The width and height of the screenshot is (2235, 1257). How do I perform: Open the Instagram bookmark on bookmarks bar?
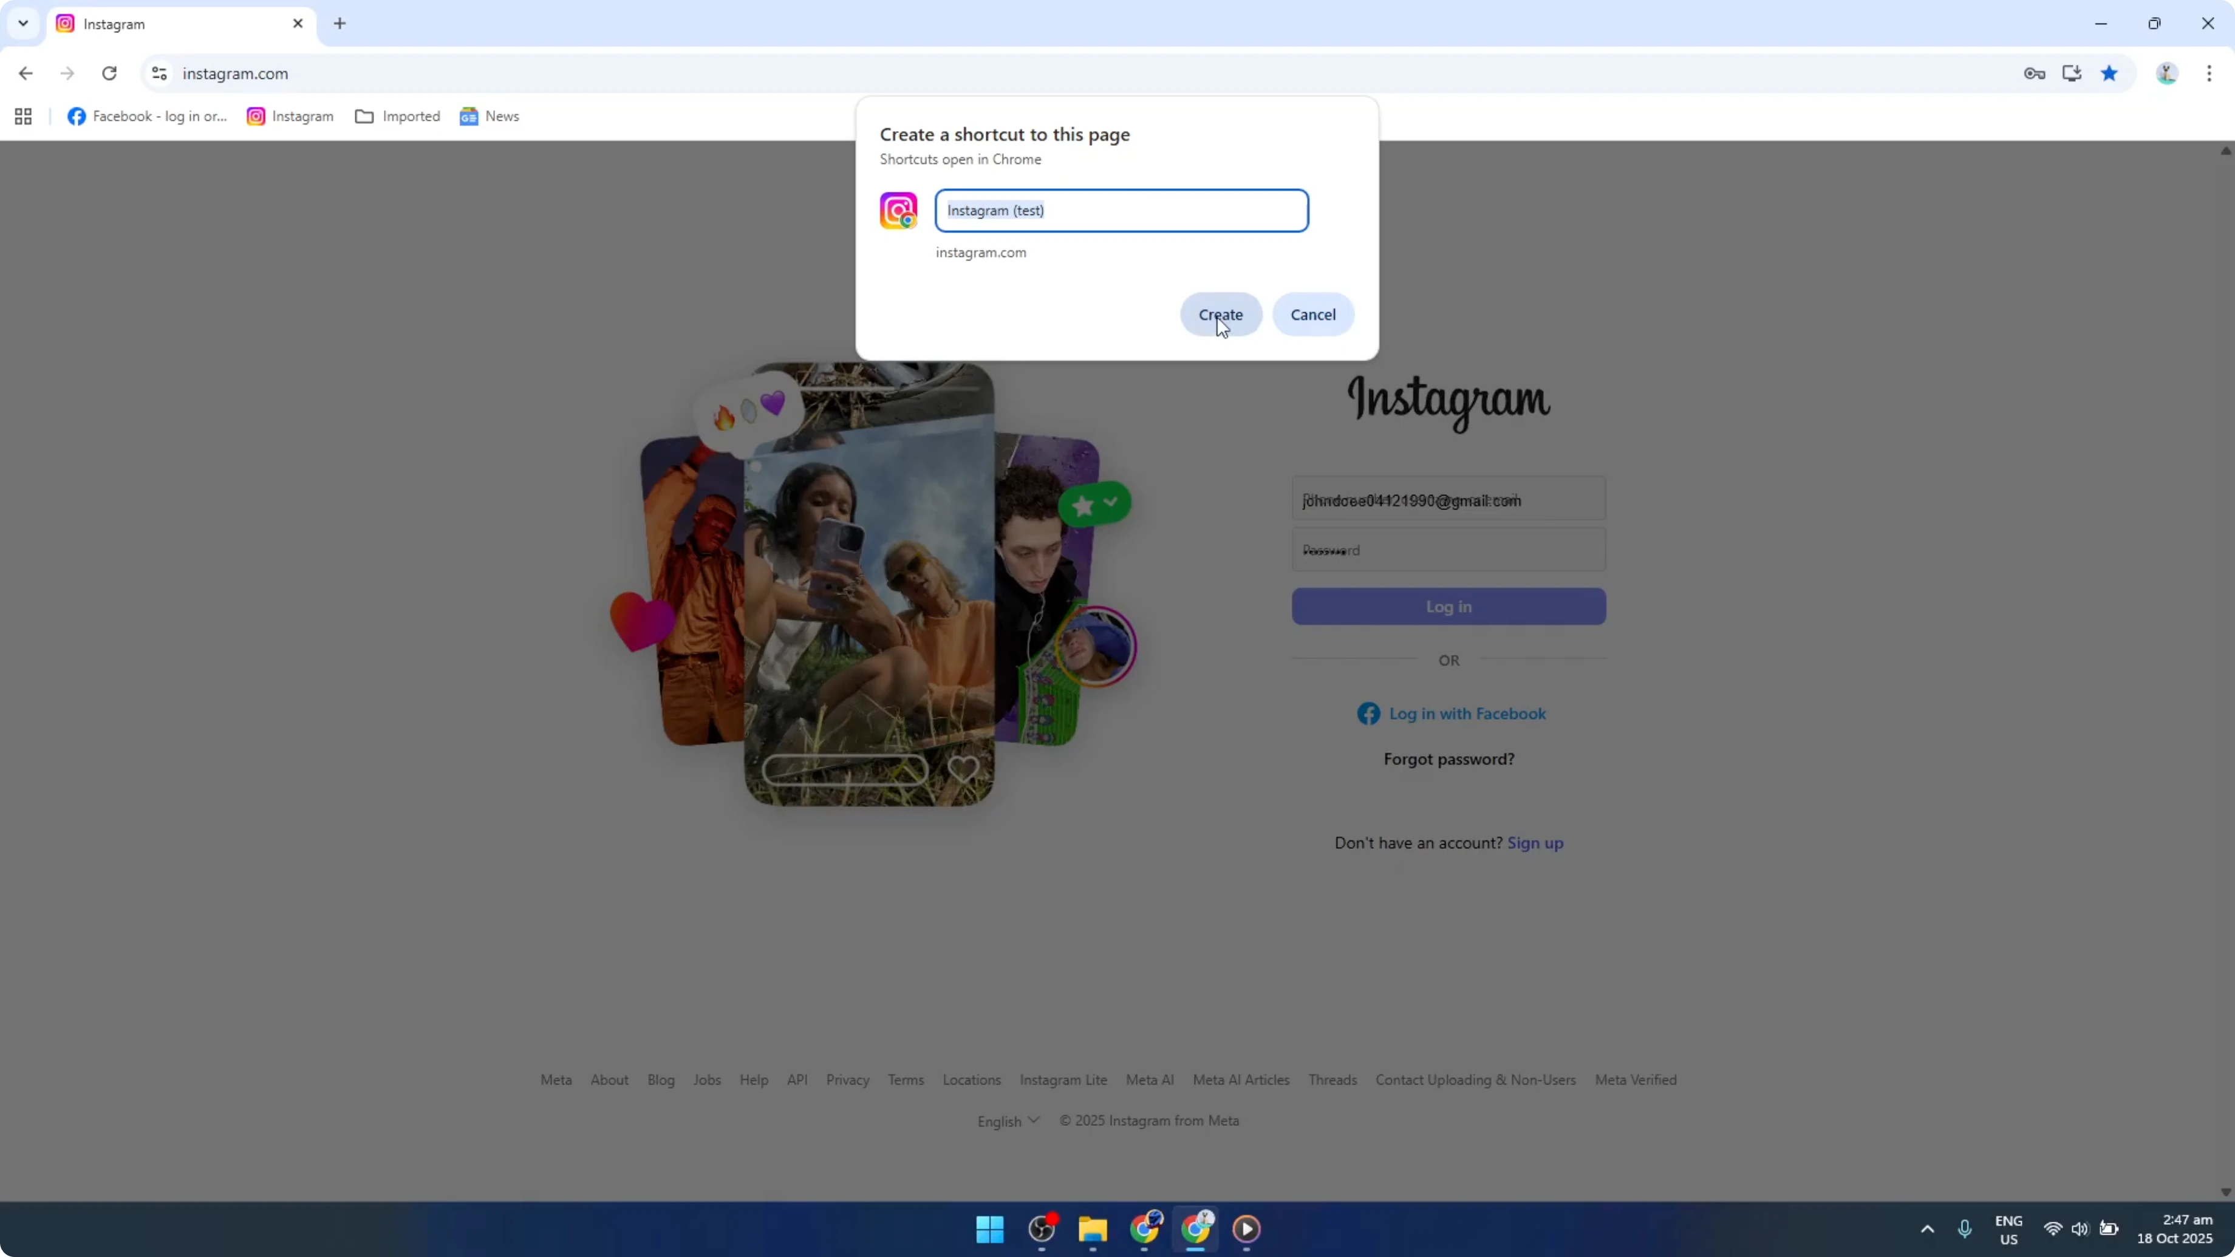point(290,115)
